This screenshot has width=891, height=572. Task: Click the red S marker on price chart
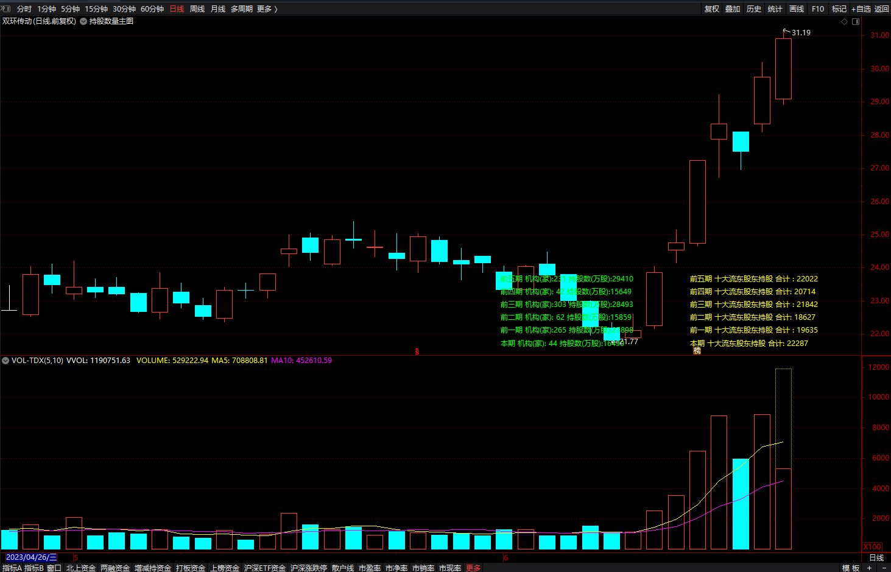[417, 351]
